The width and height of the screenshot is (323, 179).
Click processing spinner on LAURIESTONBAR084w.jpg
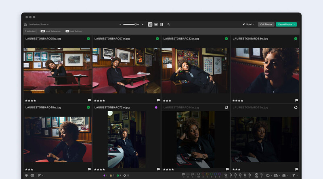227,107
